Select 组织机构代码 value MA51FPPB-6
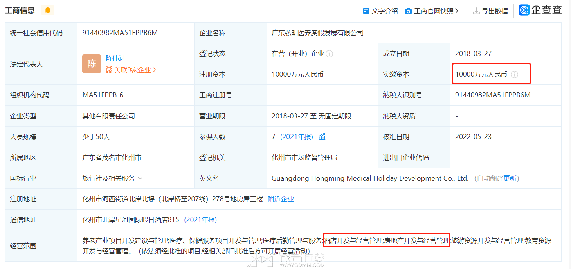Screen dimensions: 571x269 103,95
